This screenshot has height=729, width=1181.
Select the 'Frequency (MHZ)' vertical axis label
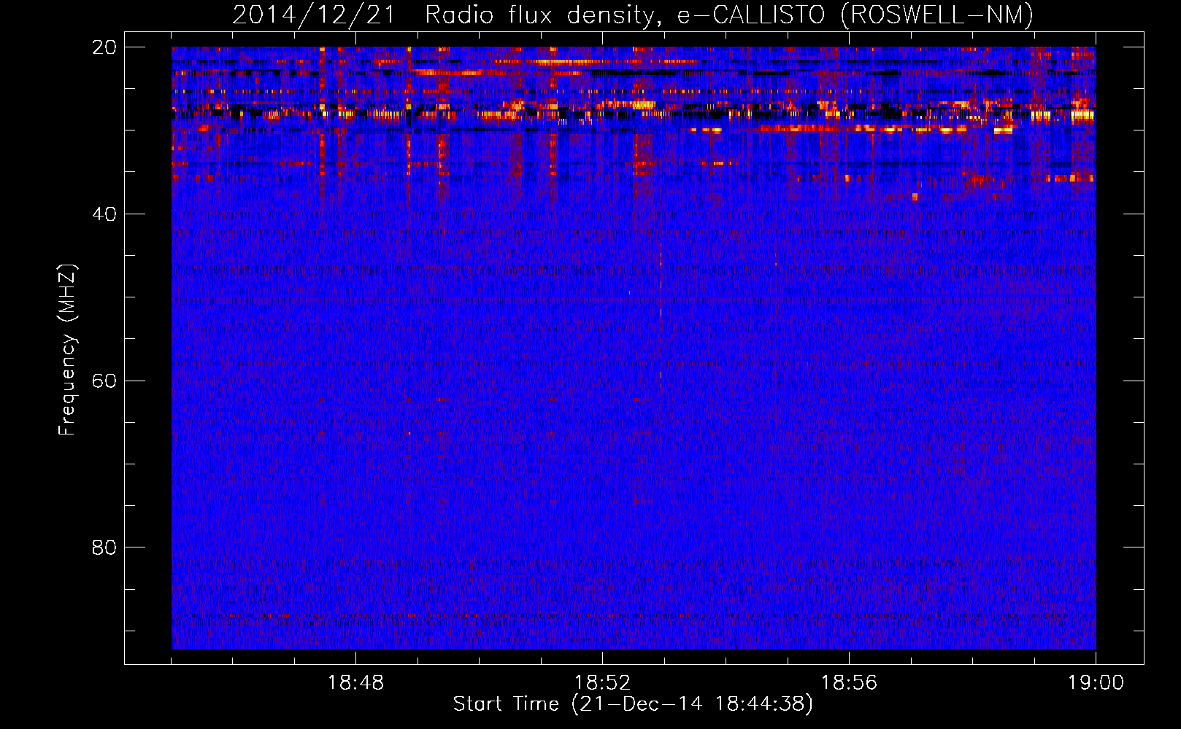[x=67, y=350]
